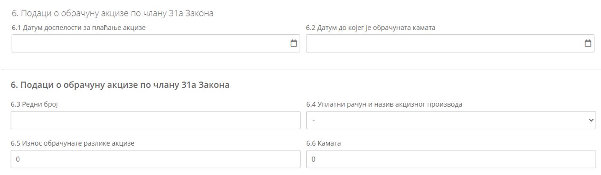Open the 6.4 Уплатни рачун dropdown
This screenshot has width=601, height=175.
coord(450,120)
